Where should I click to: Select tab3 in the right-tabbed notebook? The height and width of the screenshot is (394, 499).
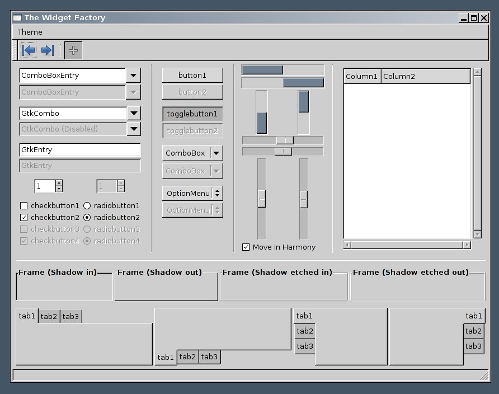point(473,346)
